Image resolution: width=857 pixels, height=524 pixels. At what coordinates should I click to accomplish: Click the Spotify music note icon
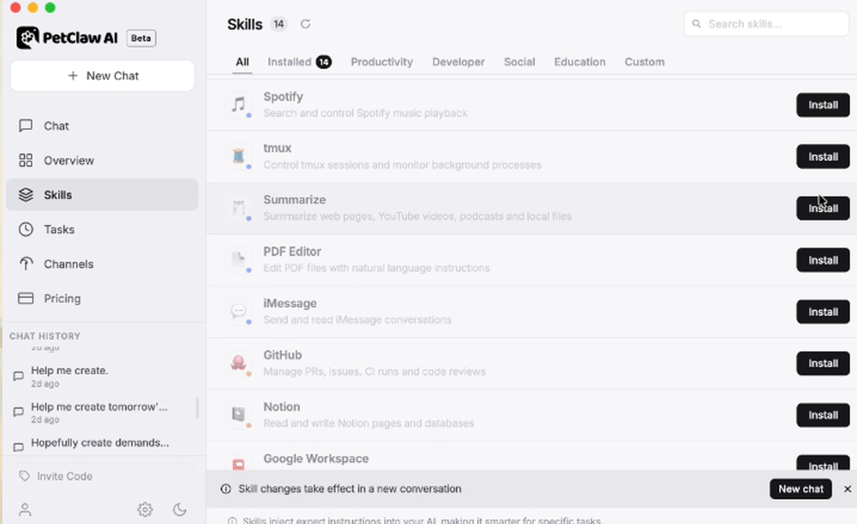(239, 105)
